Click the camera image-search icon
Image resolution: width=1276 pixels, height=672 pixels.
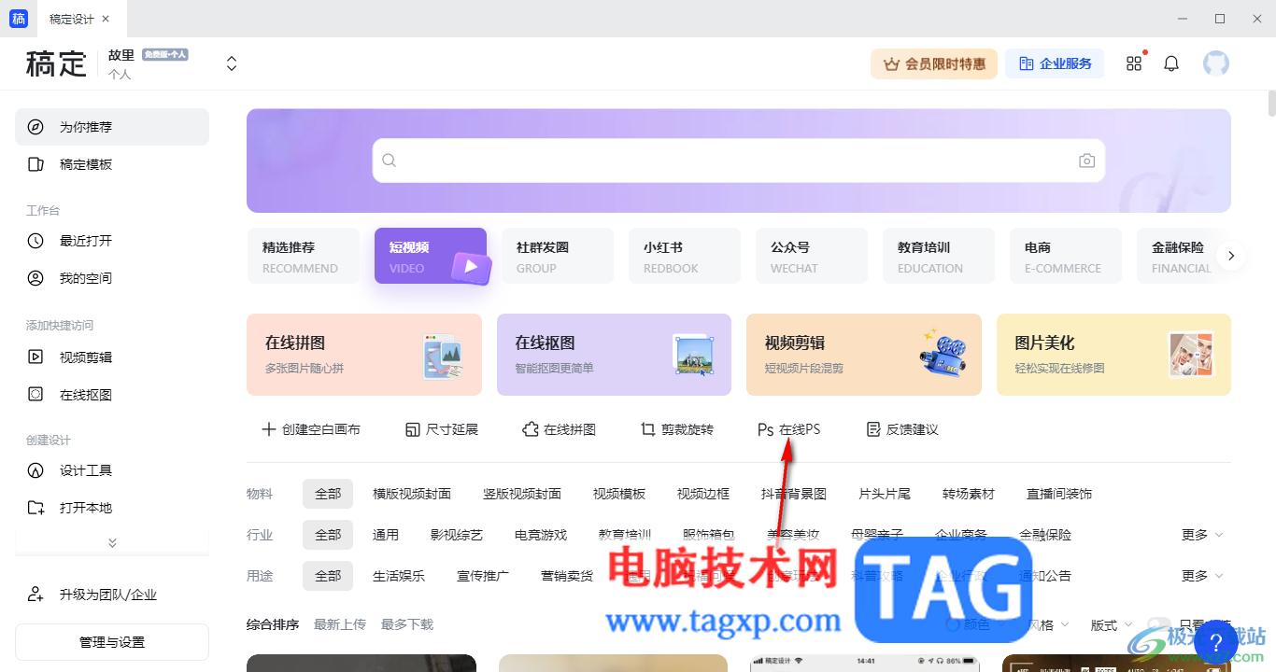(1086, 161)
